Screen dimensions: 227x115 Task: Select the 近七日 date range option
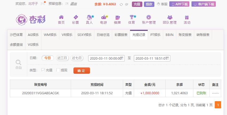pos(77,58)
